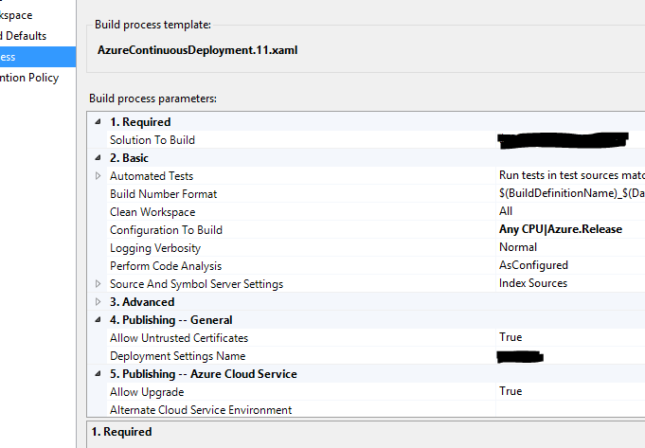645x448 pixels.
Task: Open the Retention Policy tab
Action: tap(29, 78)
